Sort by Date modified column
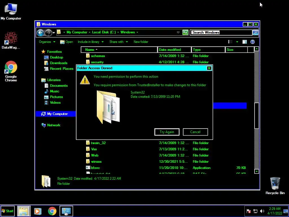 pos(174,50)
